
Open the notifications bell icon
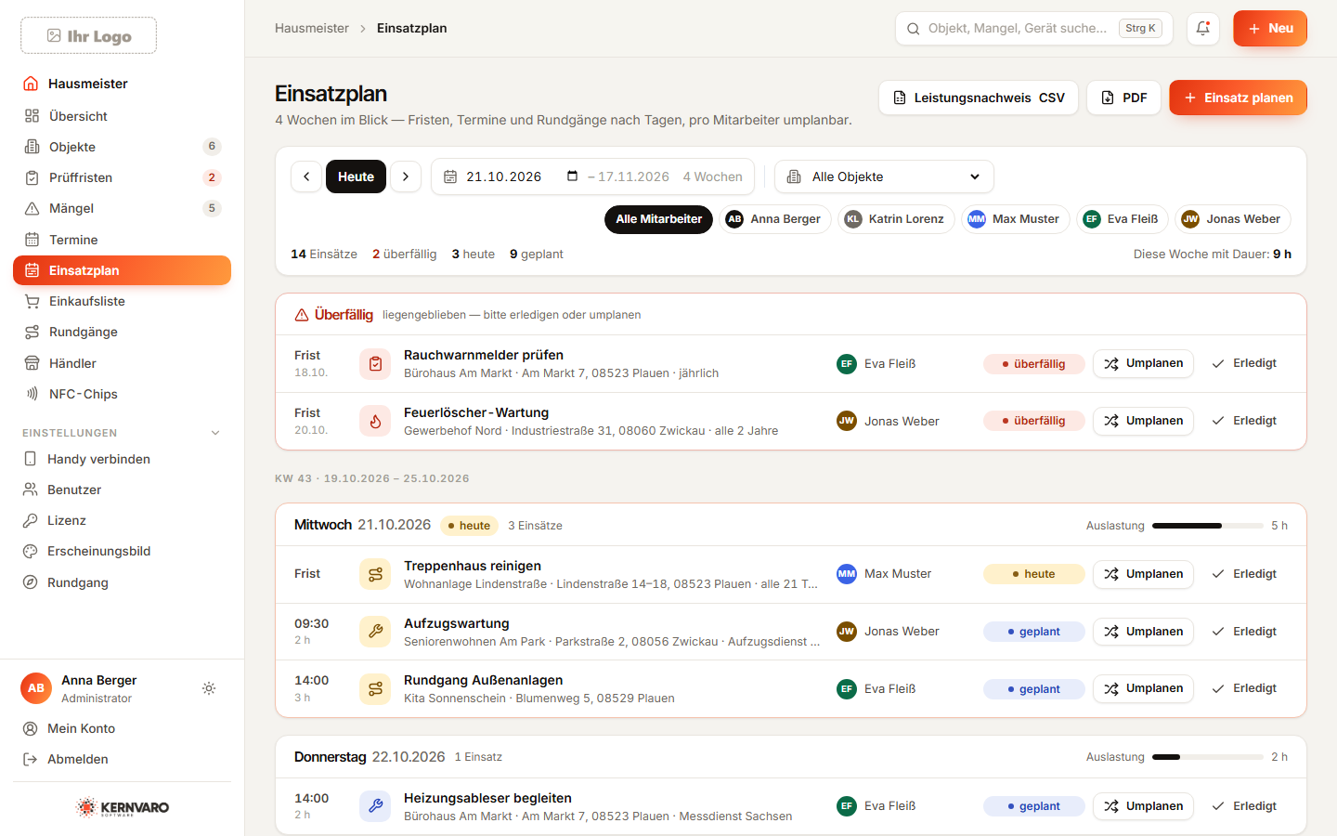click(x=1202, y=28)
